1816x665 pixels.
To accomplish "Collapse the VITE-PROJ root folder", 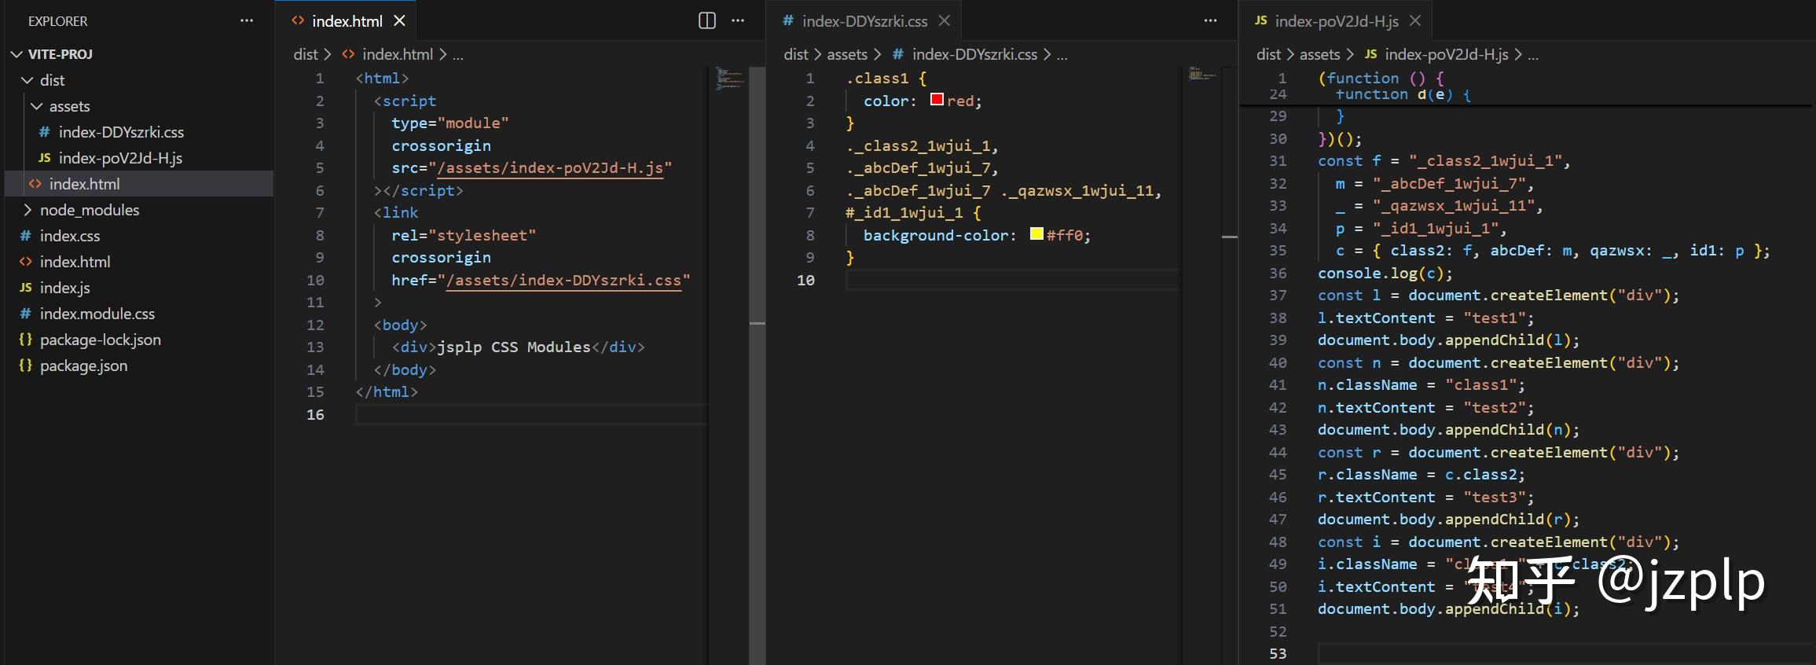I will (17, 54).
